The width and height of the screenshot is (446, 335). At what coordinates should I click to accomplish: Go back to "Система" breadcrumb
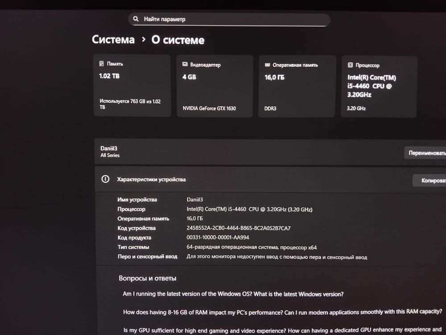click(x=113, y=39)
